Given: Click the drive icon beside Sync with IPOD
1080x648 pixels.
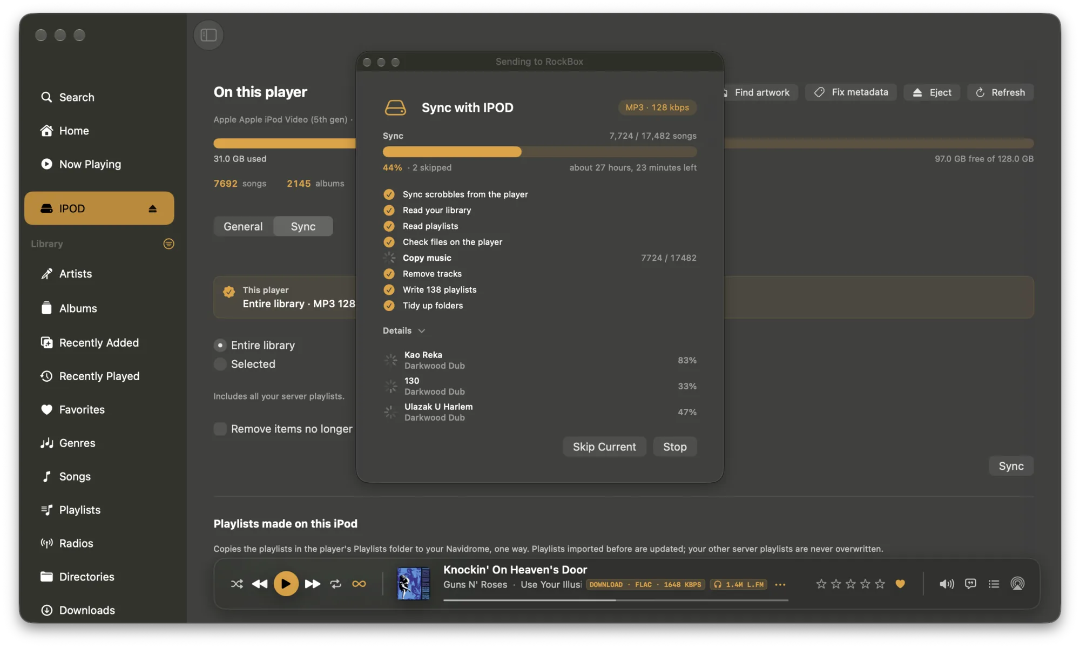Looking at the screenshot, I should click(395, 108).
